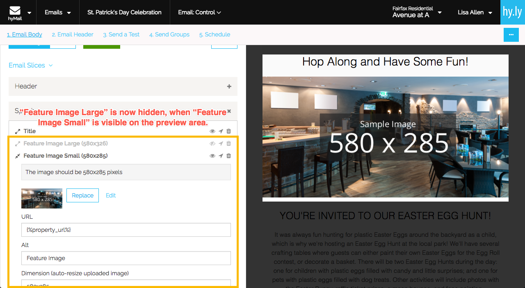
Task: Open the Email: Control dropdown
Action: 199,12
